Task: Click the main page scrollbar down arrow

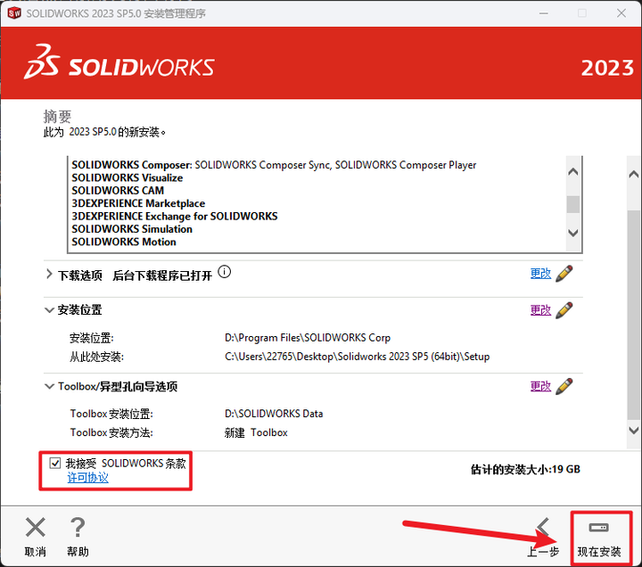Action: click(634, 431)
